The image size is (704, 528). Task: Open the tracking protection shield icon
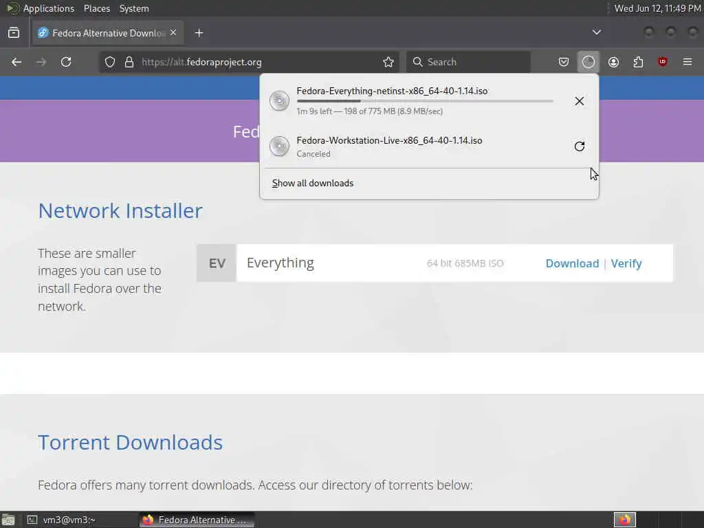pos(110,62)
